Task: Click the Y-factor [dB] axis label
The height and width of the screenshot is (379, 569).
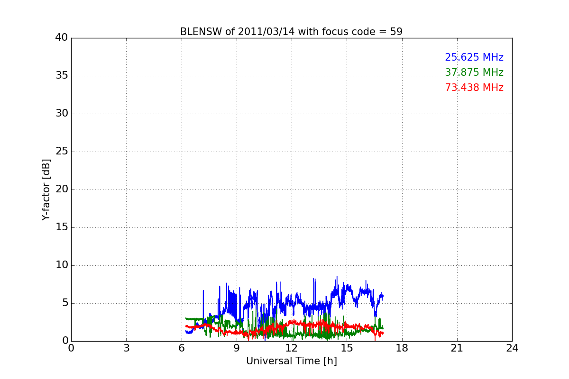Action: tap(46, 189)
